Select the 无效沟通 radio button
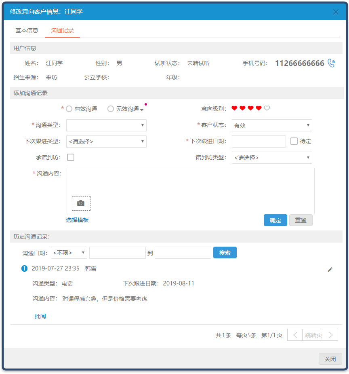This screenshot has height=374, width=349. 111,109
